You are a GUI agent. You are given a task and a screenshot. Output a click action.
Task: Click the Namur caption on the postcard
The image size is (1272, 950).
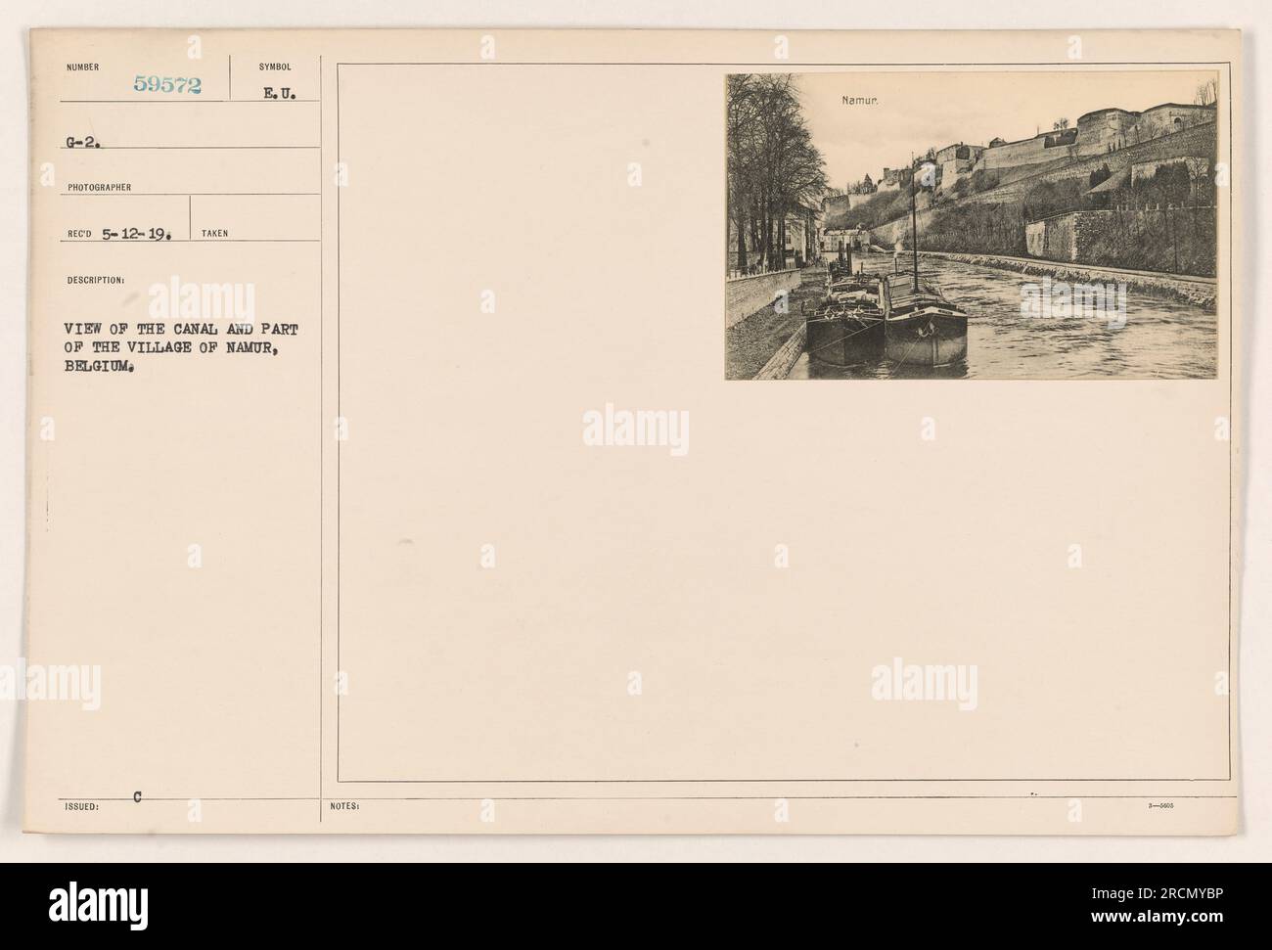862,99
